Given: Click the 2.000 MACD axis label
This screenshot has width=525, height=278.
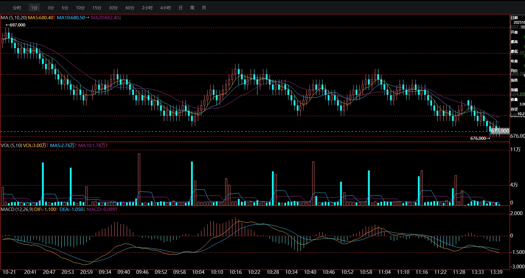Looking at the screenshot, I should tap(517, 213).
